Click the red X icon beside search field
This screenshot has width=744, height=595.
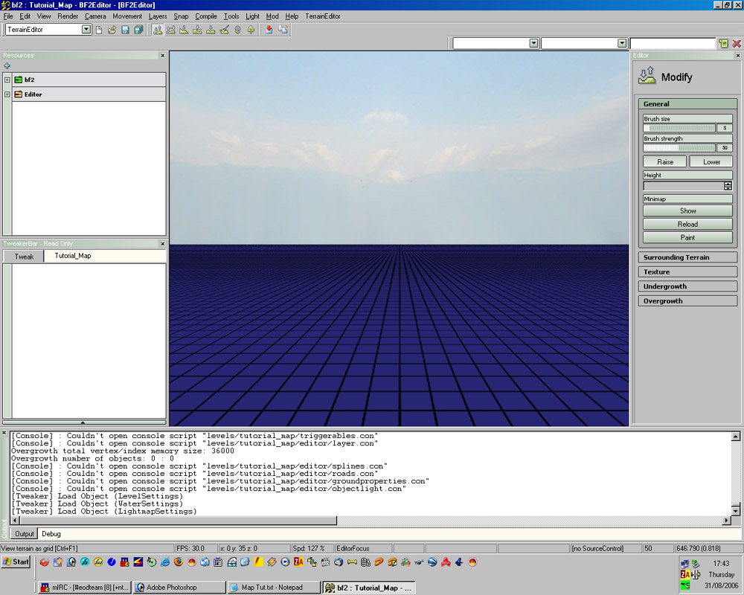(737, 44)
